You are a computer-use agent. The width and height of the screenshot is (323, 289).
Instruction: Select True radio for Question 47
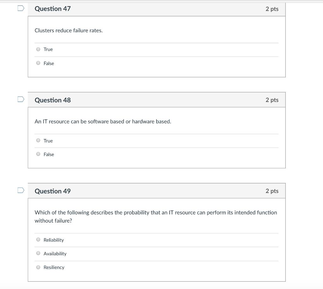pyautogui.click(x=38, y=49)
